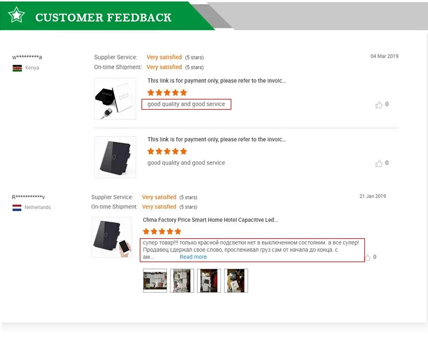
Task: Click thumbs-up on the Netherlands review
Action: point(368,258)
